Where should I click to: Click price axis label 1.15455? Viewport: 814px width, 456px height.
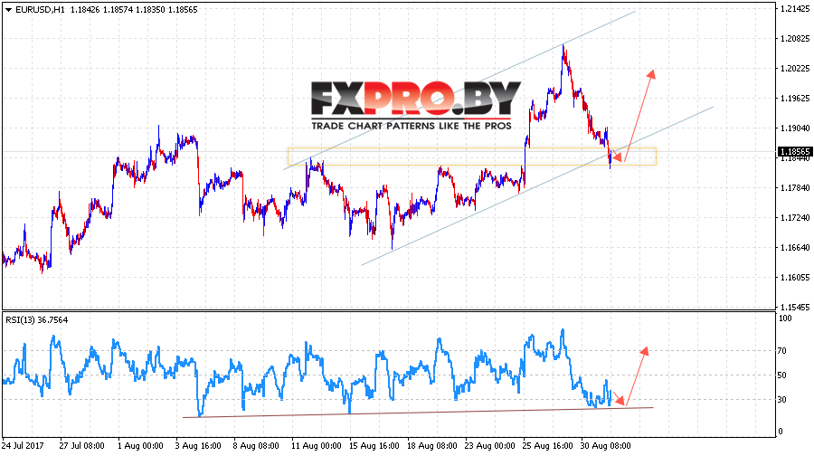click(795, 307)
